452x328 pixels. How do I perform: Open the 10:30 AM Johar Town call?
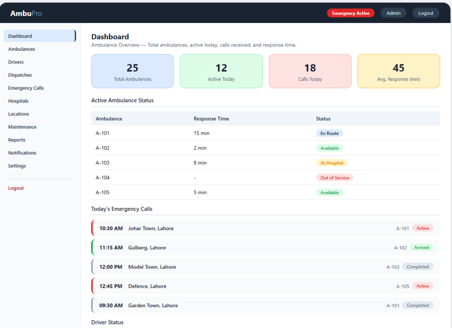pos(265,228)
